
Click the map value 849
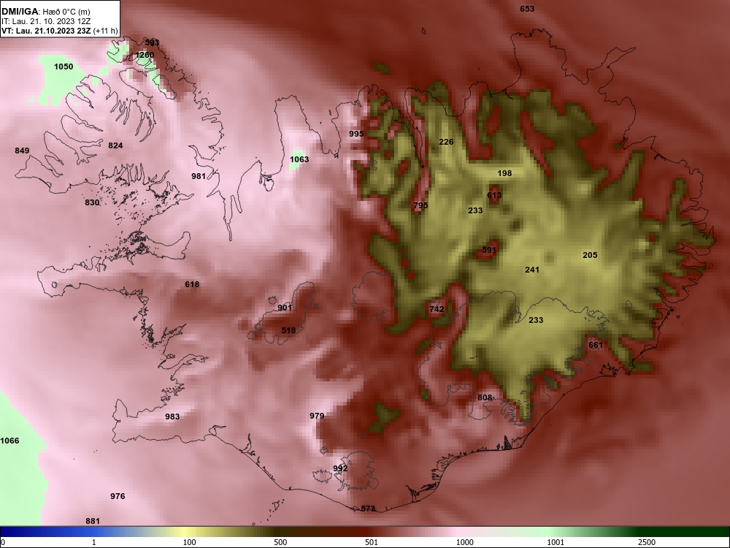click(22, 151)
